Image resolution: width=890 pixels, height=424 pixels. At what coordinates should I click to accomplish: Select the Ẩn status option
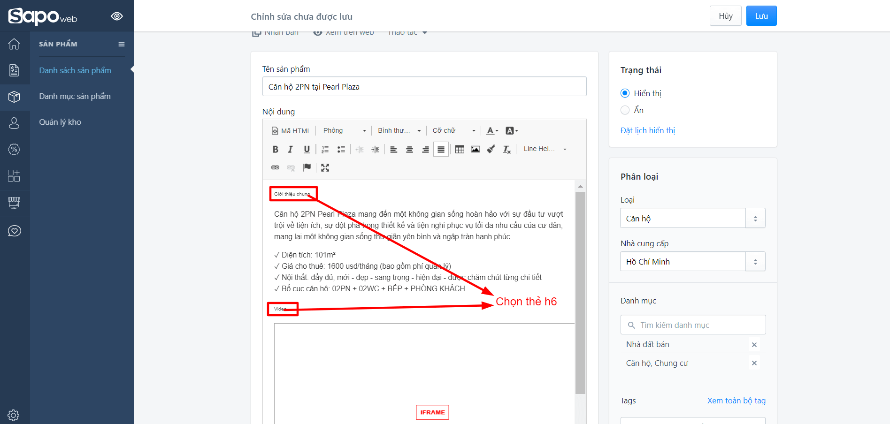pos(625,110)
